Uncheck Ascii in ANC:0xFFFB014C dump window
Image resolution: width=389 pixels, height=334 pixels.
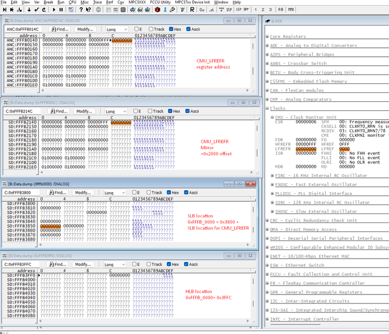coord(188,29)
